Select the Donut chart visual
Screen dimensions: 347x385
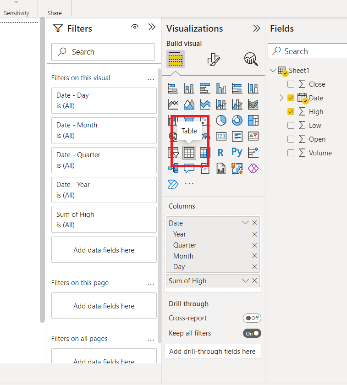(237, 120)
